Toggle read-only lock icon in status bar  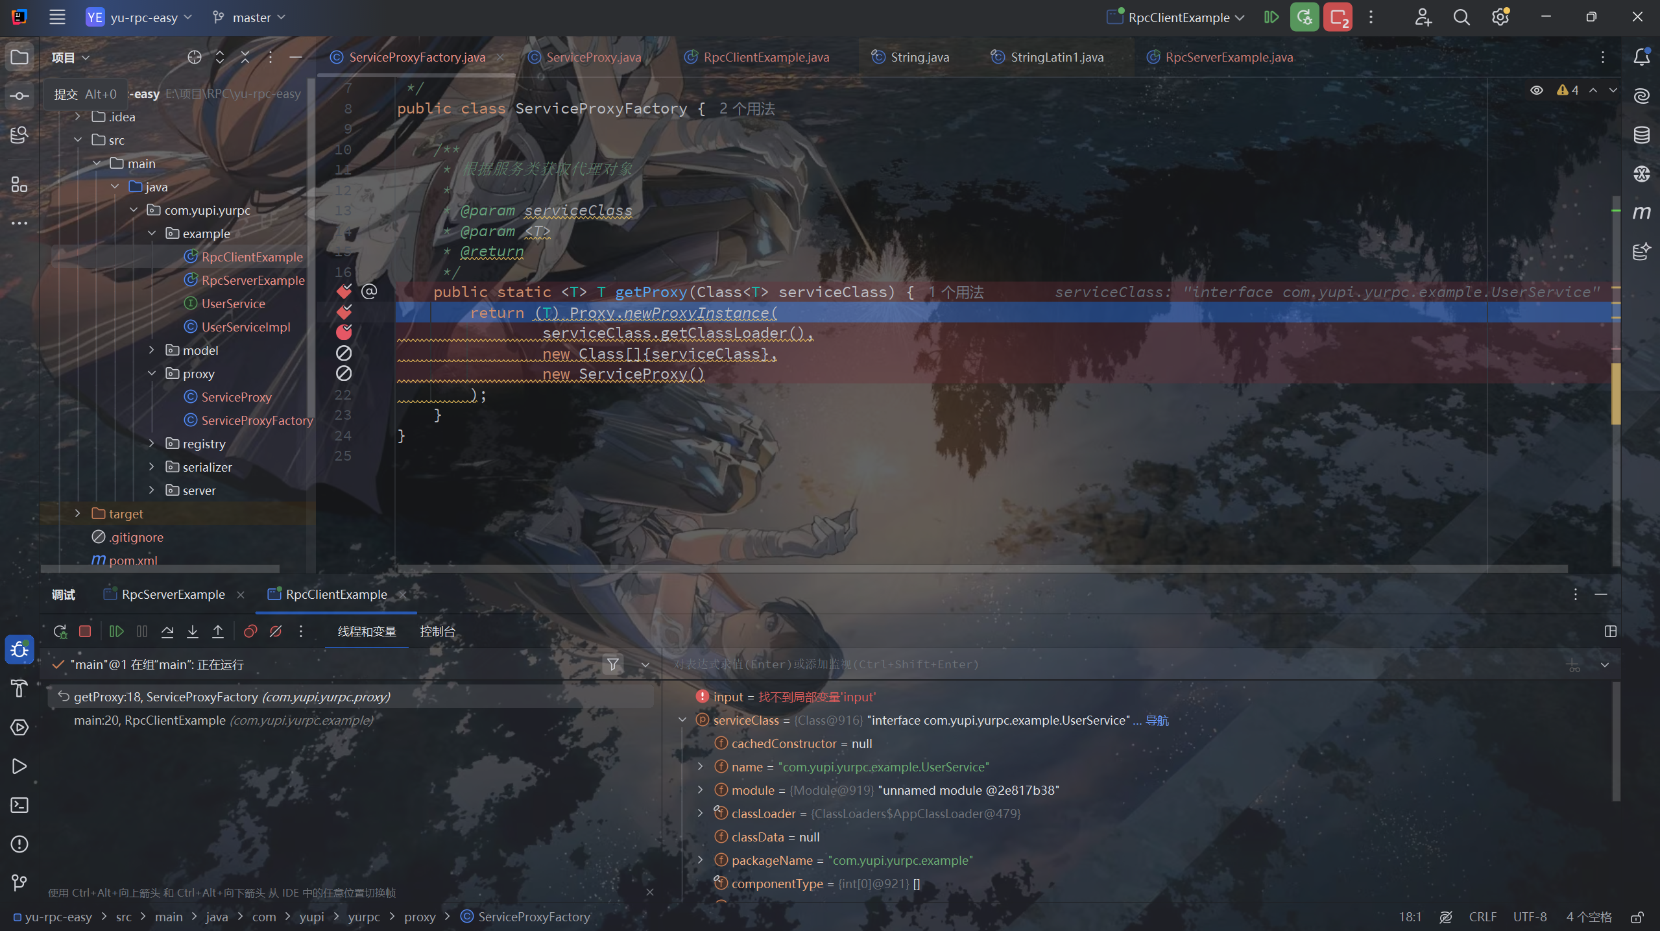(1637, 917)
